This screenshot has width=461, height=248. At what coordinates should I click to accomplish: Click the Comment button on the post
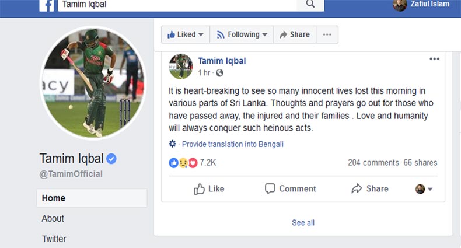pos(290,188)
